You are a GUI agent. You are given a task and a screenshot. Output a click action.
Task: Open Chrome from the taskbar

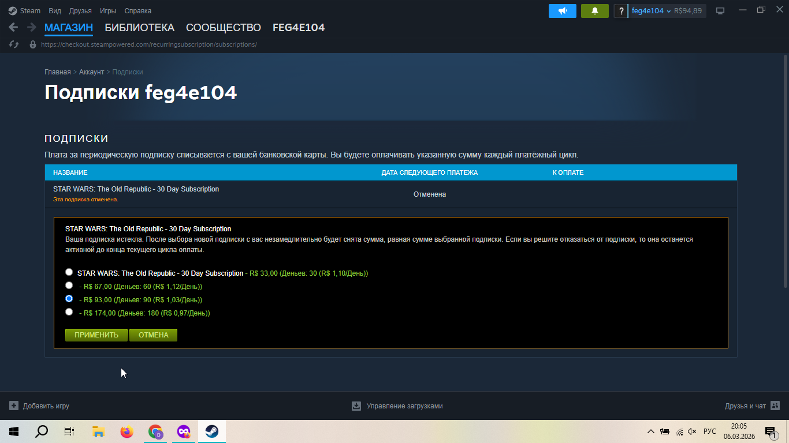point(155,431)
